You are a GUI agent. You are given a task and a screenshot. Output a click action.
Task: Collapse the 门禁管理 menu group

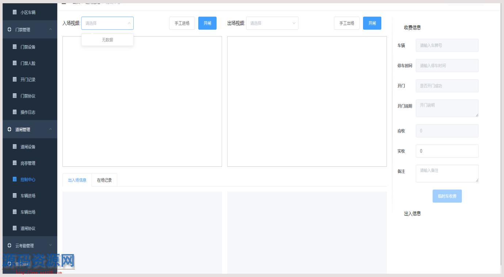[x=30, y=30]
